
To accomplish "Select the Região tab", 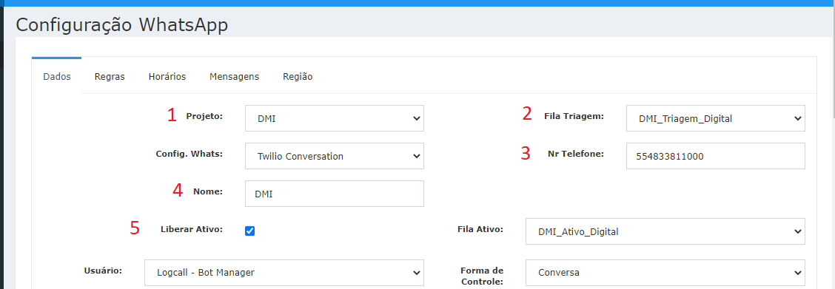I will (x=298, y=77).
